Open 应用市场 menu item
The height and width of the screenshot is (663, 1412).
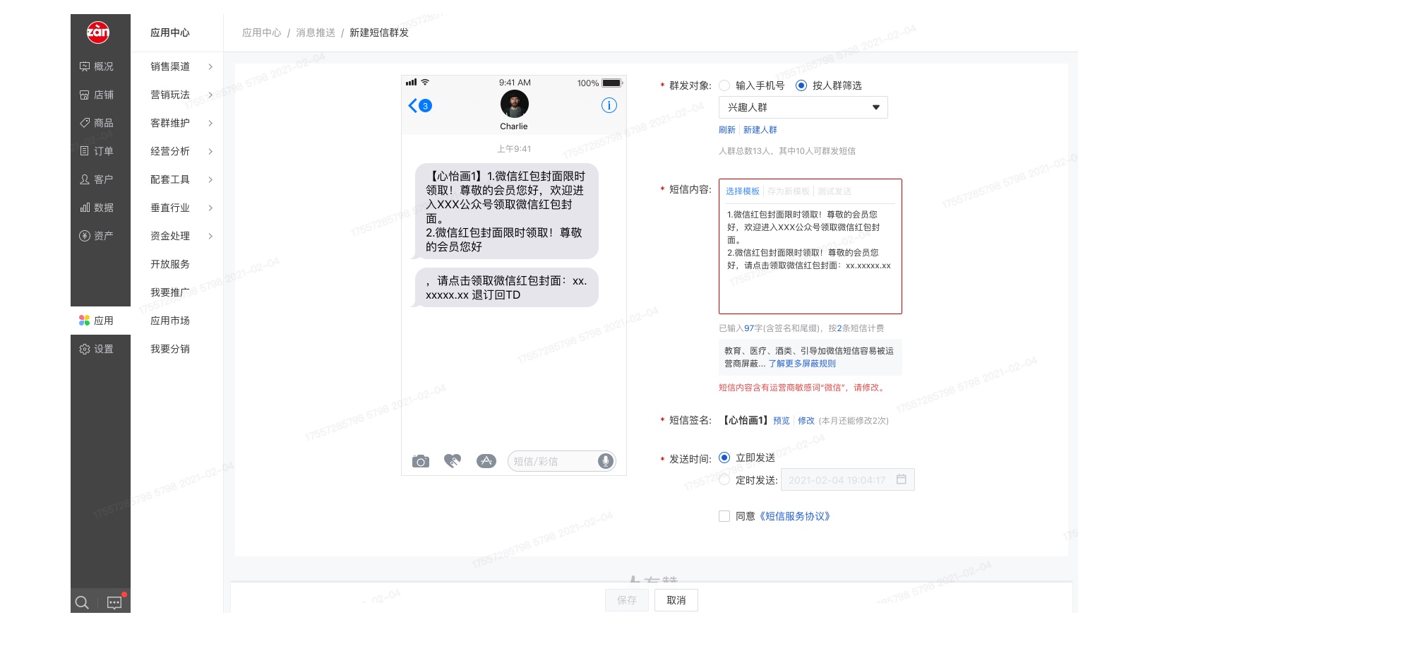[170, 321]
